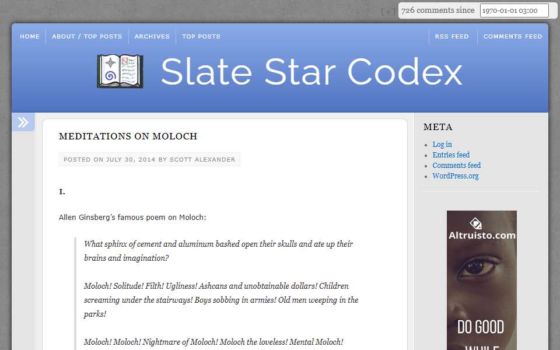Click the Slate Star Codex title
Viewport: 560px width, 350px height.
coord(311,71)
